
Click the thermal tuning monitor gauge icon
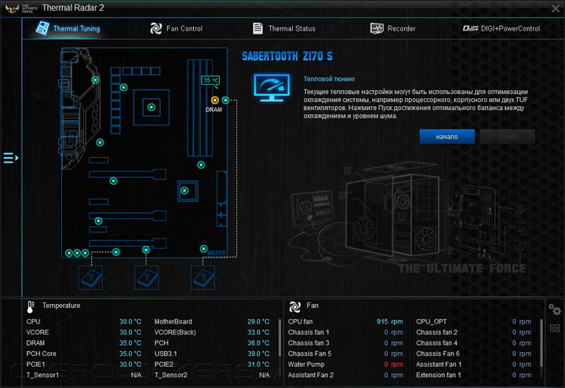[272, 88]
